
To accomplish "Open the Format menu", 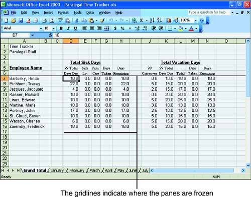I will click(63, 13).
